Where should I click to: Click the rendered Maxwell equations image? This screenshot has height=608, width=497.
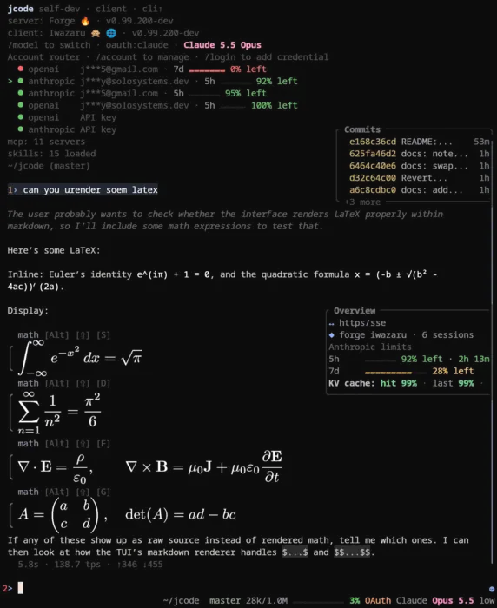[149, 467]
